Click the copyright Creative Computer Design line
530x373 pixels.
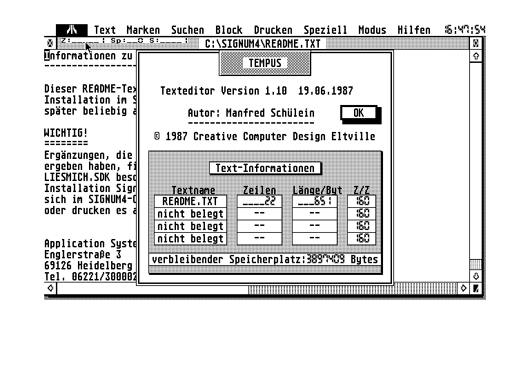[x=265, y=136]
